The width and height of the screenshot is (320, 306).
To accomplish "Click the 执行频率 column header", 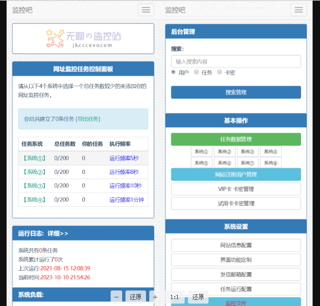I will click(120, 144).
